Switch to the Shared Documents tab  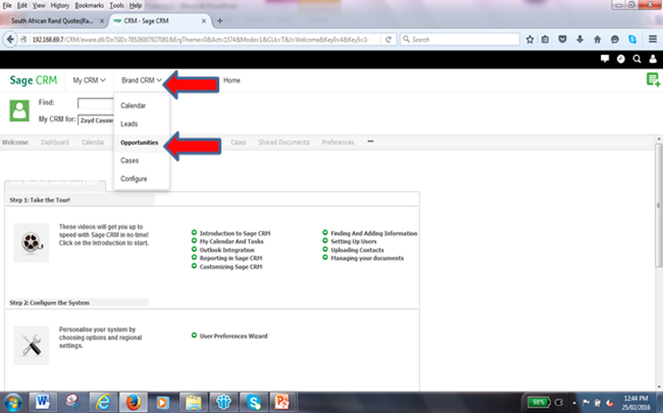(x=284, y=142)
